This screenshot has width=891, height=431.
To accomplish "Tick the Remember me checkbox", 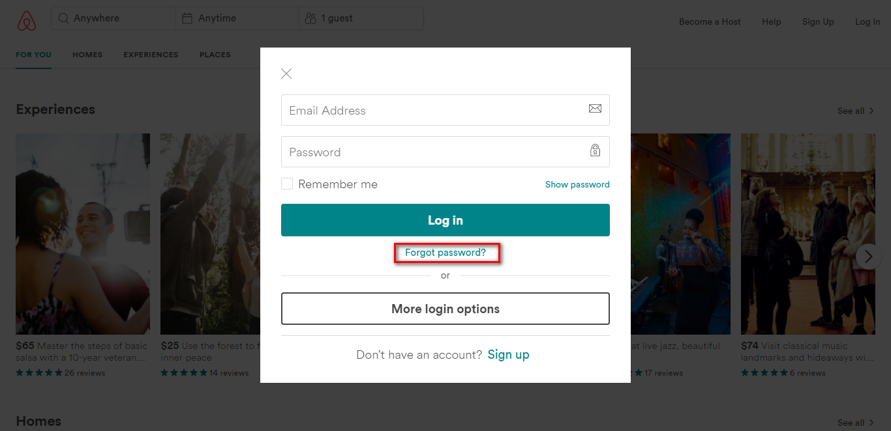I will (287, 184).
